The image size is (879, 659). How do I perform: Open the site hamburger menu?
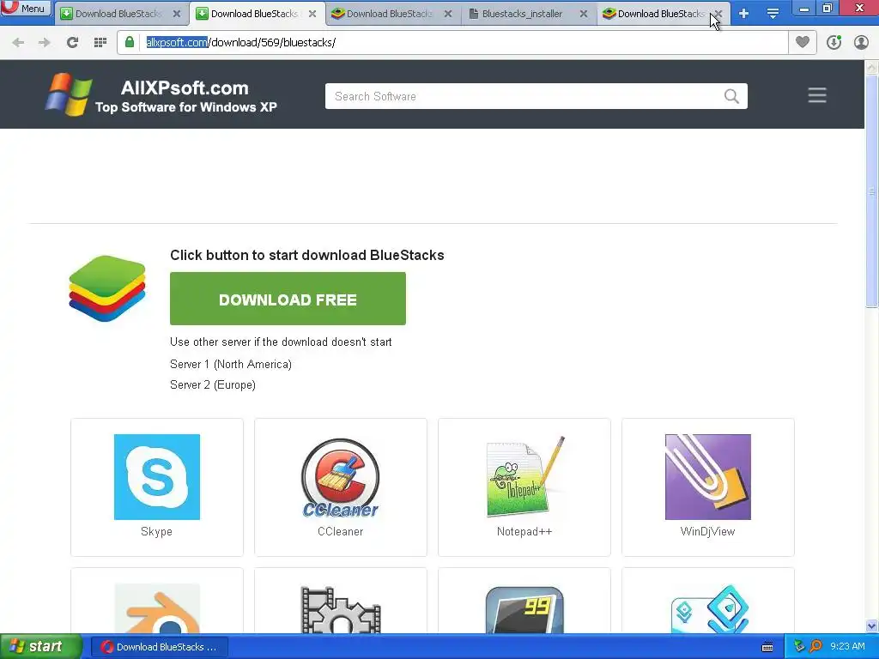817,95
